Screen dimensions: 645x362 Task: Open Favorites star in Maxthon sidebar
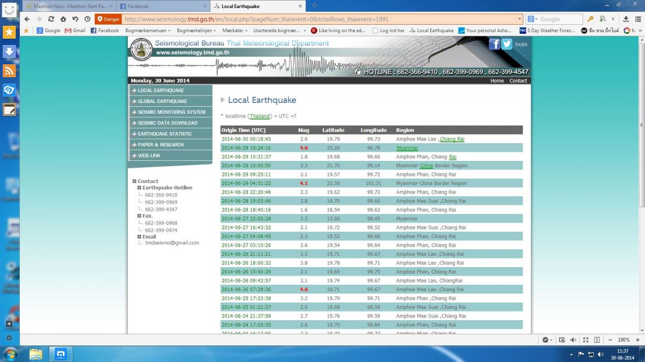[9, 32]
